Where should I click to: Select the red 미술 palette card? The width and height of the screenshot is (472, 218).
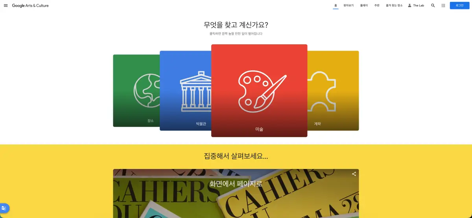tap(259, 91)
